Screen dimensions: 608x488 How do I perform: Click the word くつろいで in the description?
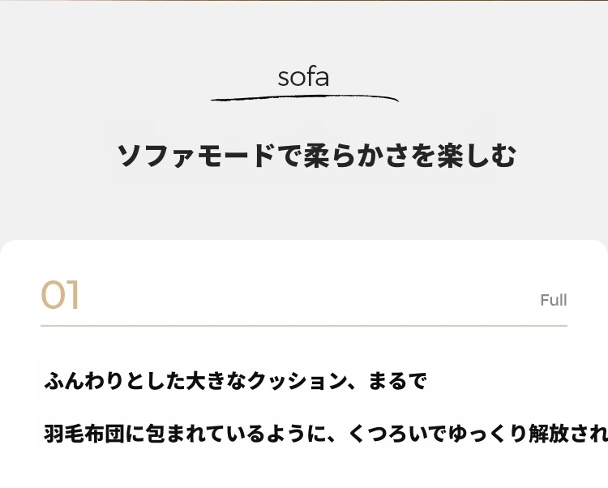coord(397,434)
